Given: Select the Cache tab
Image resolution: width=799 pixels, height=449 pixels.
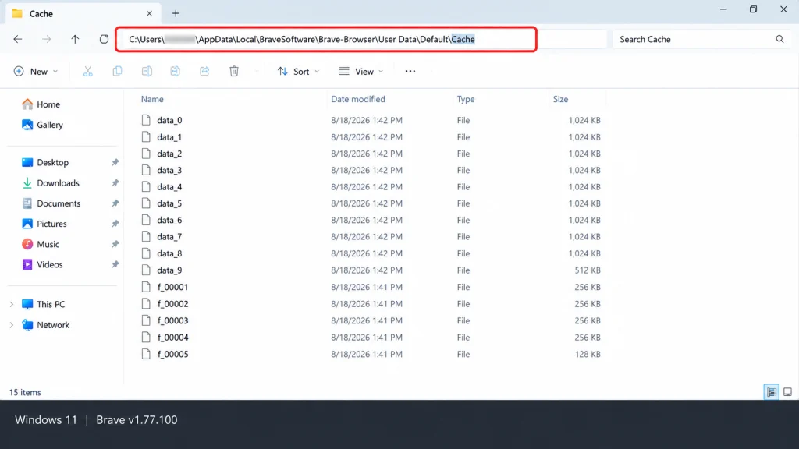Looking at the screenshot, I should coord(83,14).
